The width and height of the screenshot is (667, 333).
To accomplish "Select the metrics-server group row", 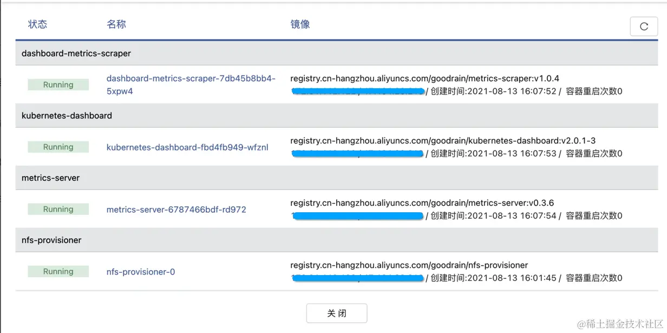I will point(337,178).
